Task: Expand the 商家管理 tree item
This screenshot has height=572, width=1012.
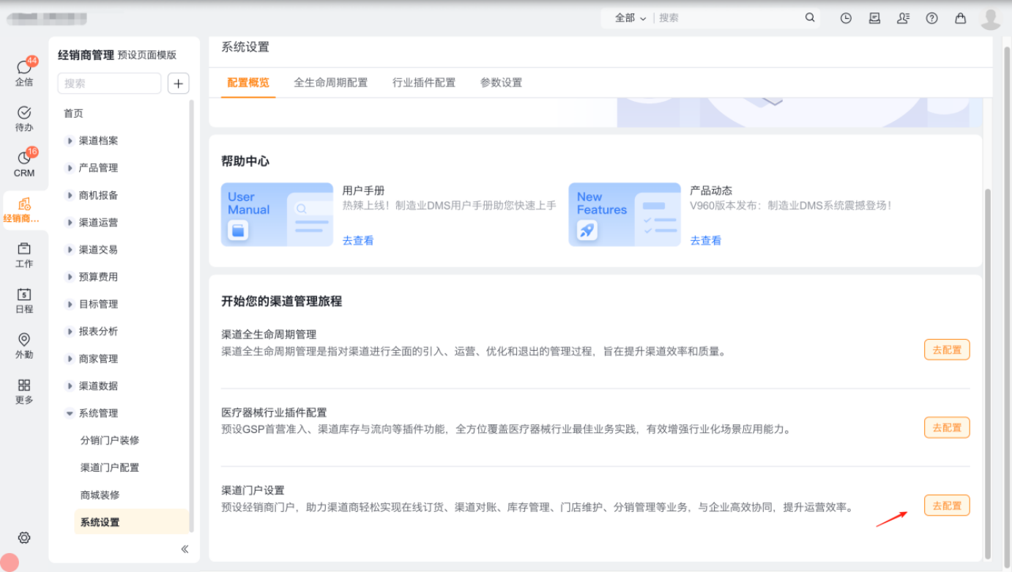Action: click(x=70, y=359)
